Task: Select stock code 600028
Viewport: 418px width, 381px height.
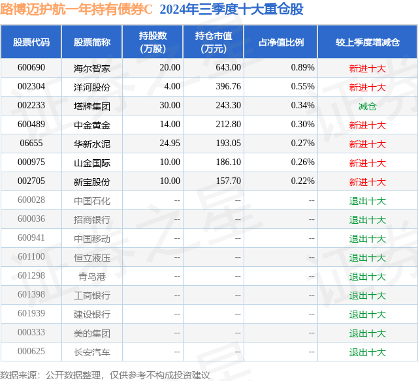Action: tap(31, 200)
